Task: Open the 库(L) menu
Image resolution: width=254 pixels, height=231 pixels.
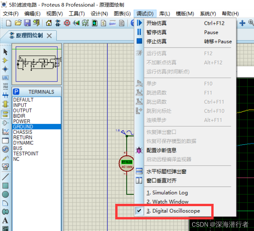Action: tap(164, 14)
